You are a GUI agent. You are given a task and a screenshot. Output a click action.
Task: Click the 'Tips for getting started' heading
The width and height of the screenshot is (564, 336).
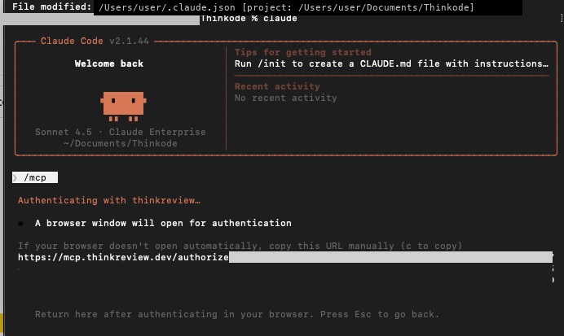click(303, 52)
